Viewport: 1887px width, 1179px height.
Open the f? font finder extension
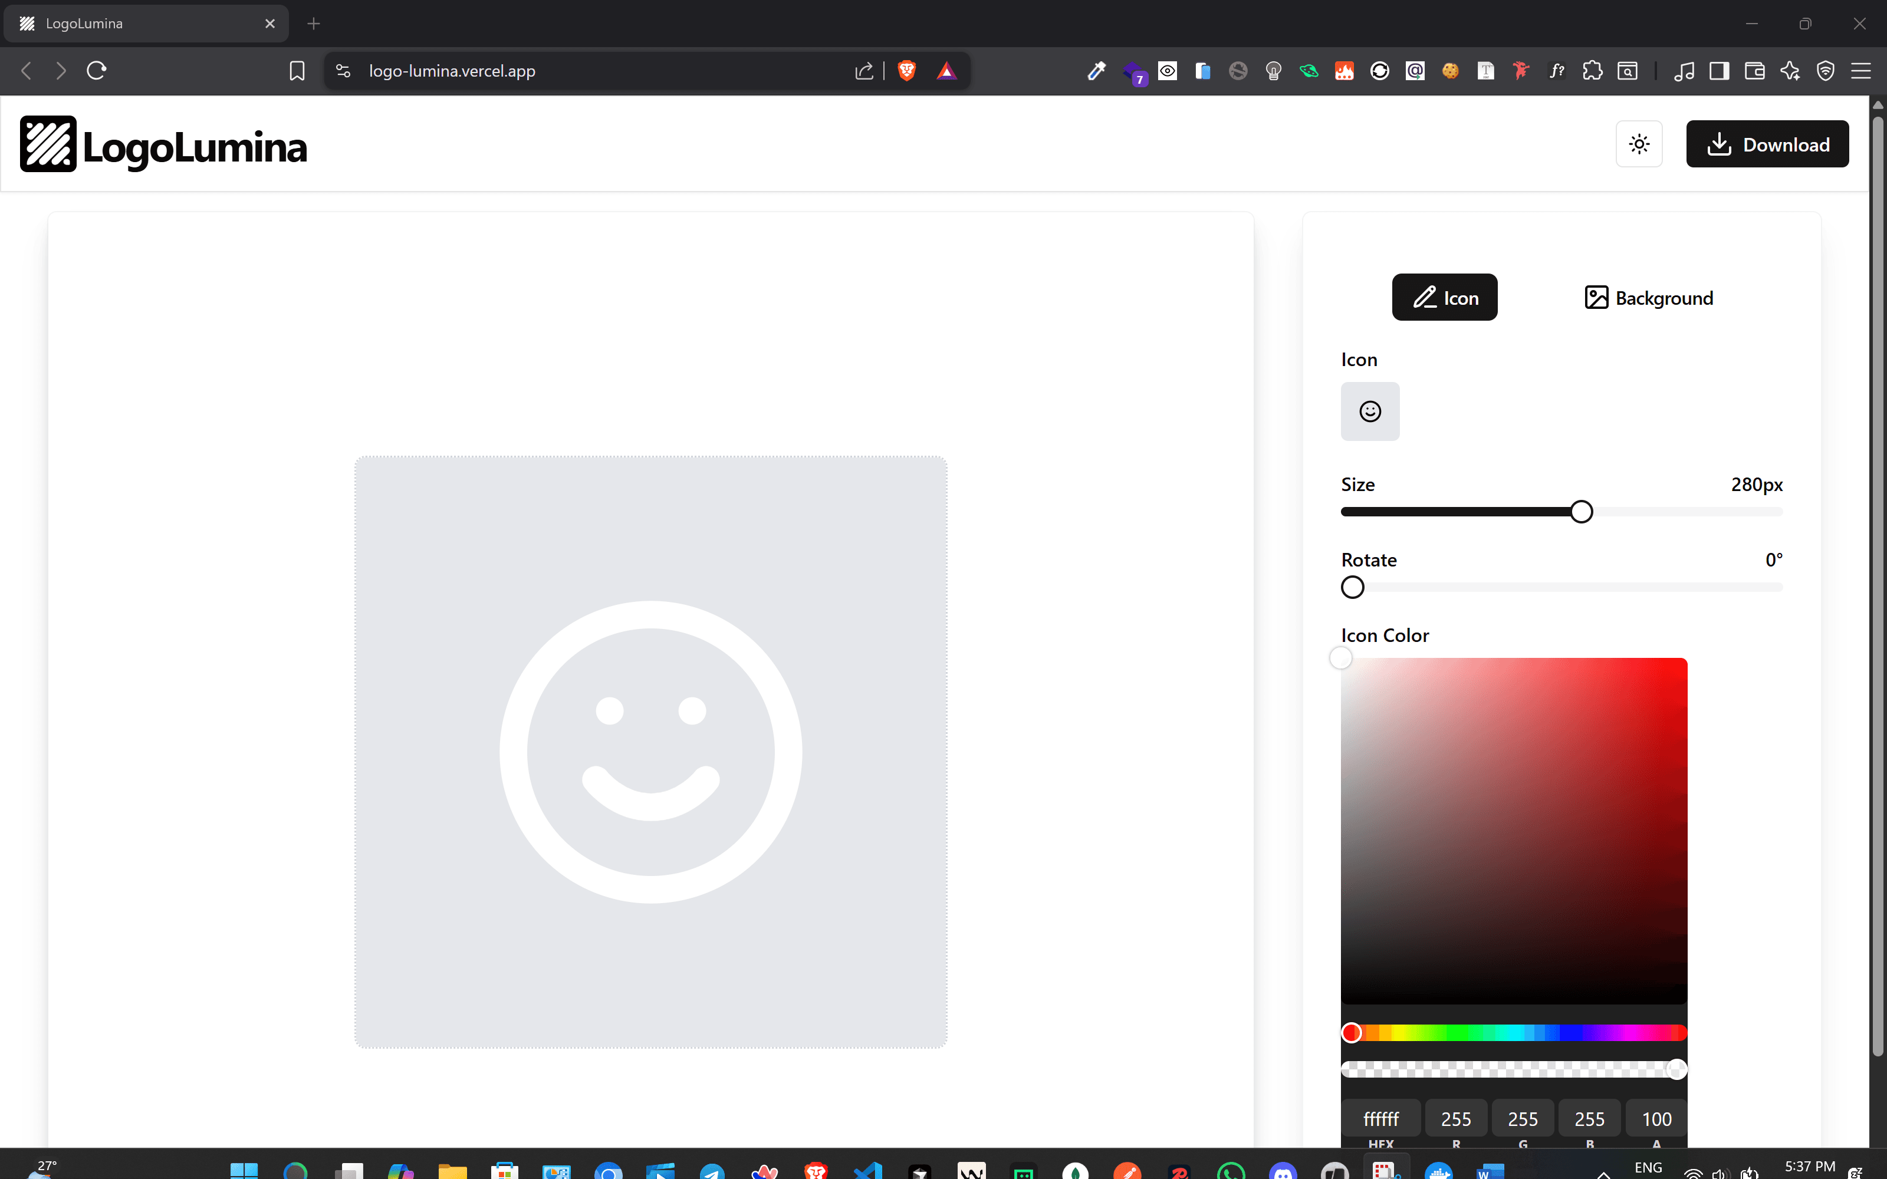(1556, 71)
